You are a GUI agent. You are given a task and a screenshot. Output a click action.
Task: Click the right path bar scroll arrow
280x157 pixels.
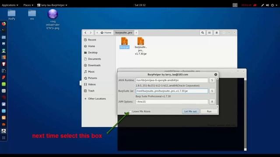[136, 33]
